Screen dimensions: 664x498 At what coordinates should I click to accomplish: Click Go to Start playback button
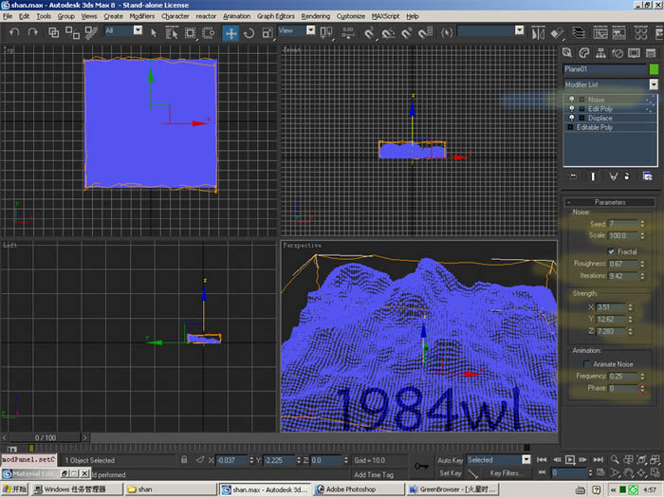(542, 460)
